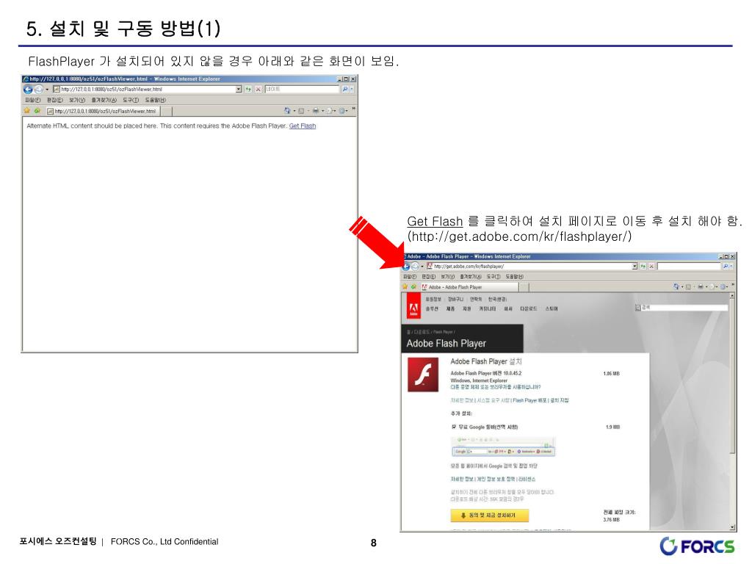Open the 보기(V) menu in the ozFlashViewer window
Image resolution: width=752 pixels, height=564 pixels.
point(76,100)
